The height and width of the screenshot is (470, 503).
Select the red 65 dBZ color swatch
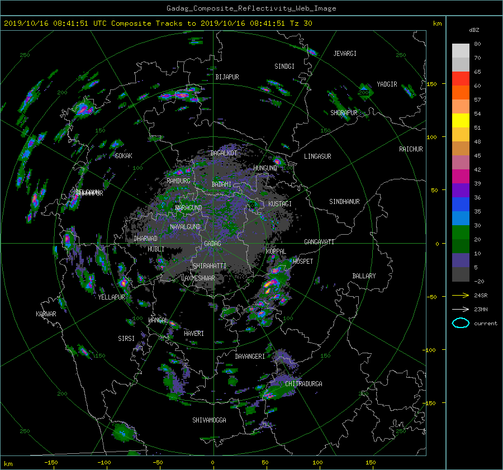pos(461,79)
